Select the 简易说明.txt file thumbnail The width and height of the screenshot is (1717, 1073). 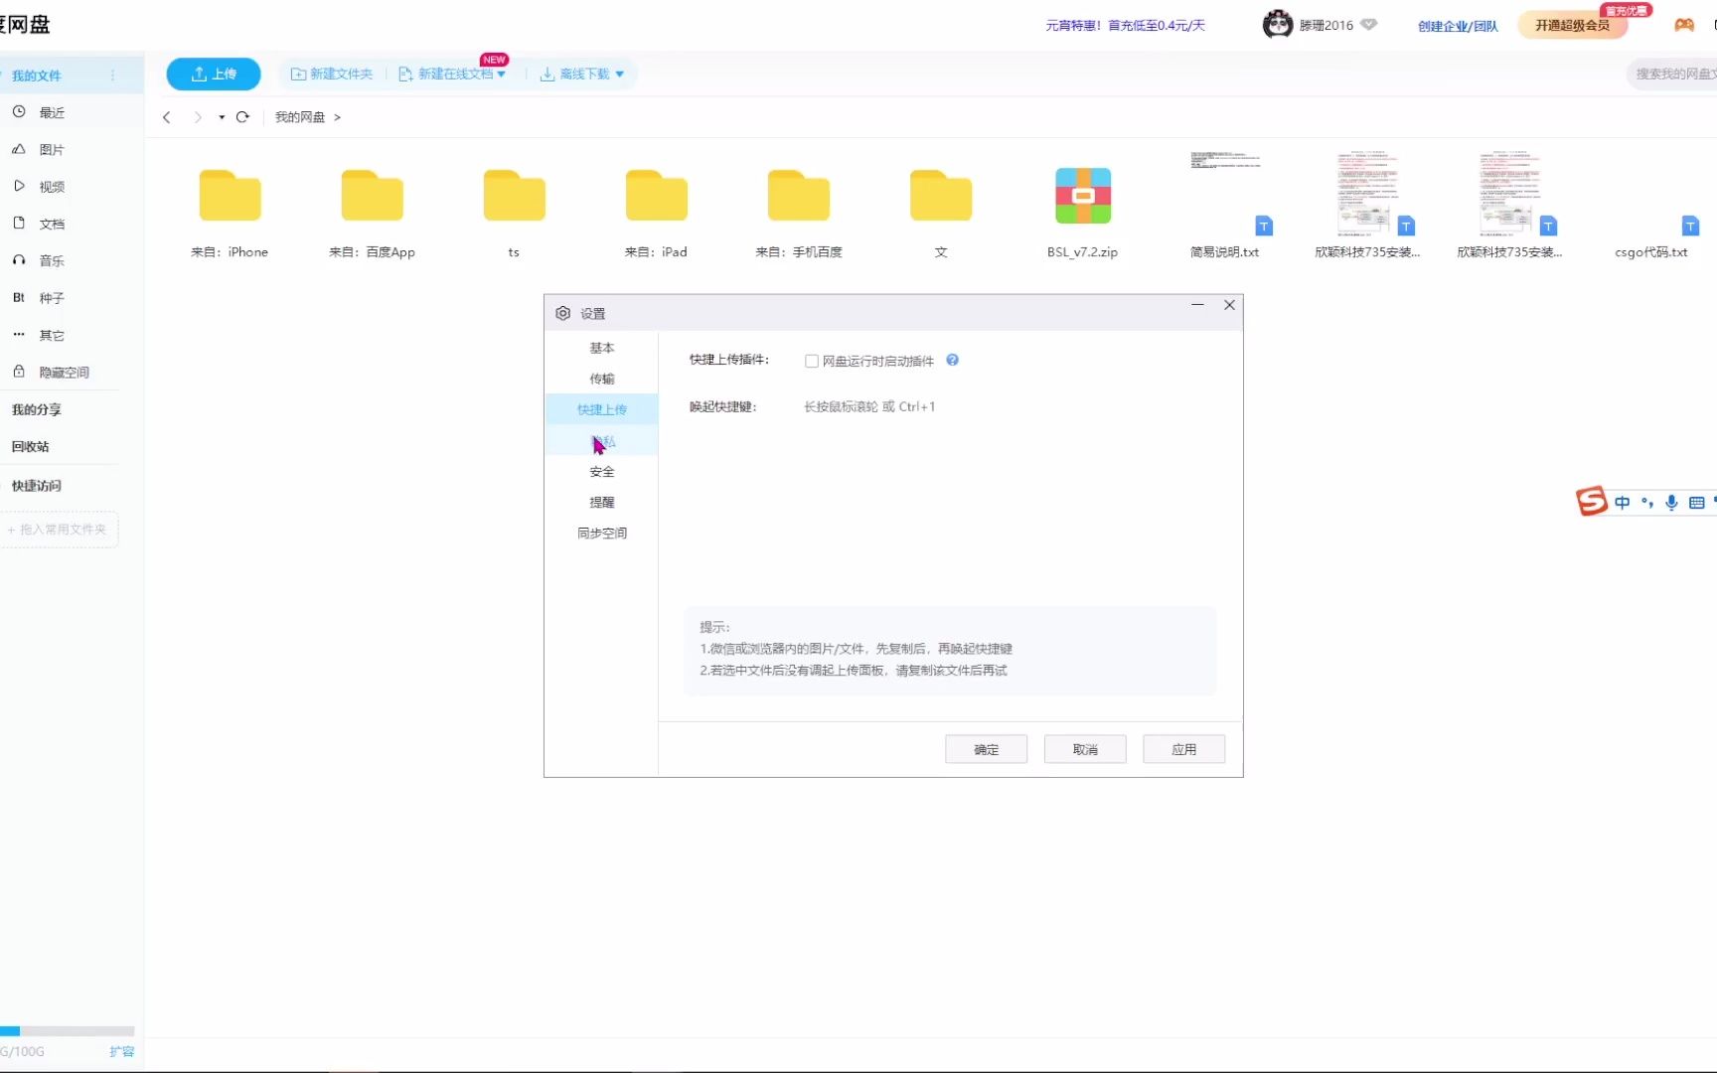tap(1225, 194)
